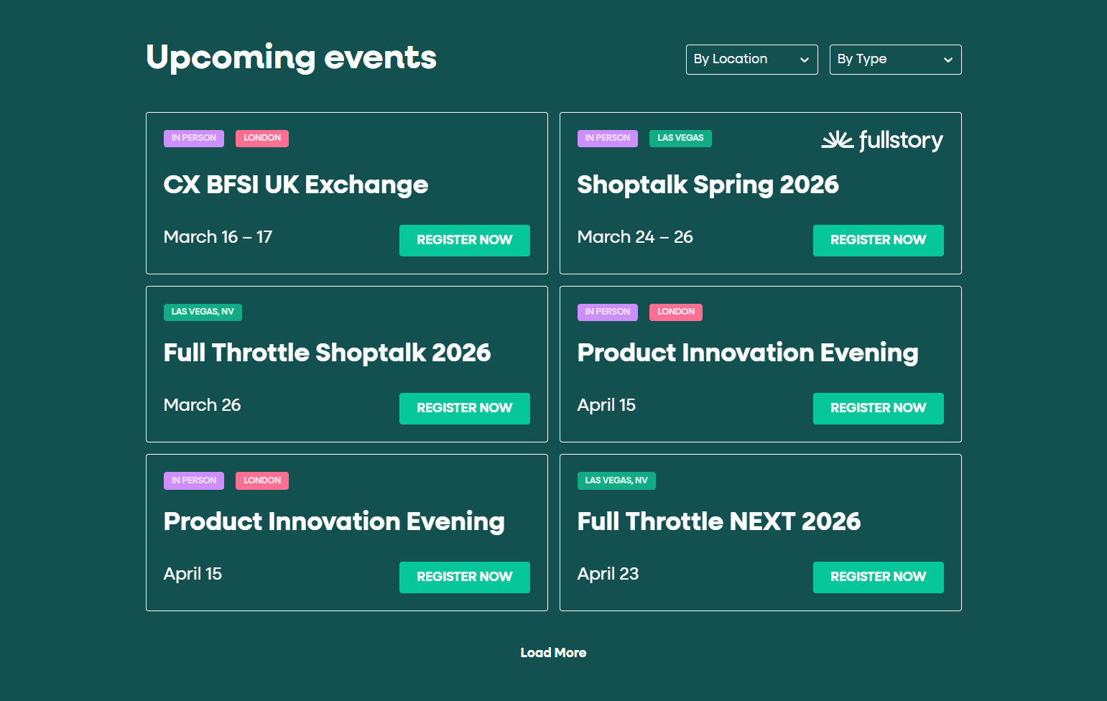Screen dimensions: 1107x701
Task: Click the Load More button
Action: (553, 652)
